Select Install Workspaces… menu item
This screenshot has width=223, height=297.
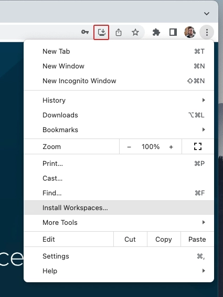click(x=119, y=207)
